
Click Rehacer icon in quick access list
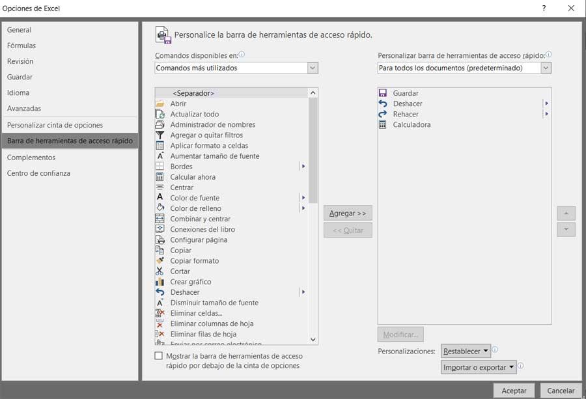[x=383, y=114]
